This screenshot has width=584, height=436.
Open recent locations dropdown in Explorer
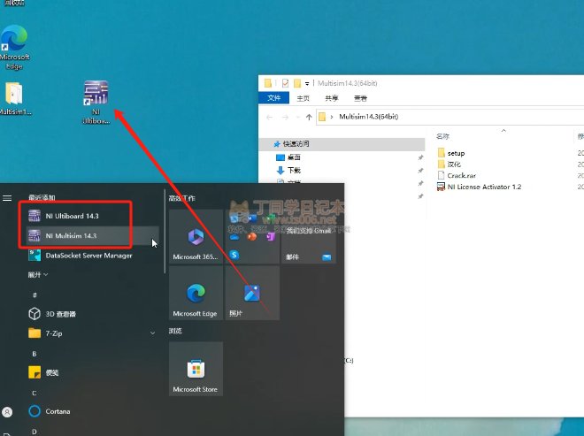pyautogui.click(x=297, y=118)
